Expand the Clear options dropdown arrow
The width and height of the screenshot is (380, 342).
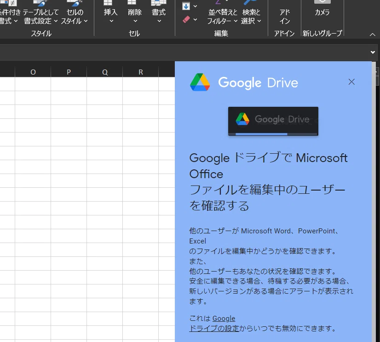pyautogui.click(x=195, y=19)
